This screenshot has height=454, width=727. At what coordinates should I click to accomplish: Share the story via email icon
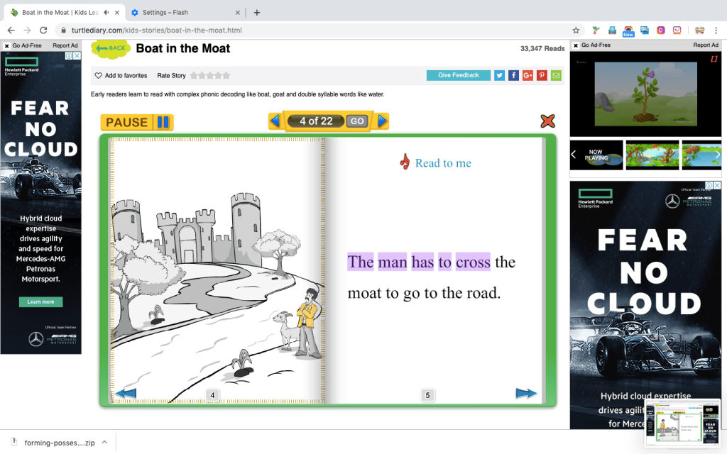[x=556, y=75]
